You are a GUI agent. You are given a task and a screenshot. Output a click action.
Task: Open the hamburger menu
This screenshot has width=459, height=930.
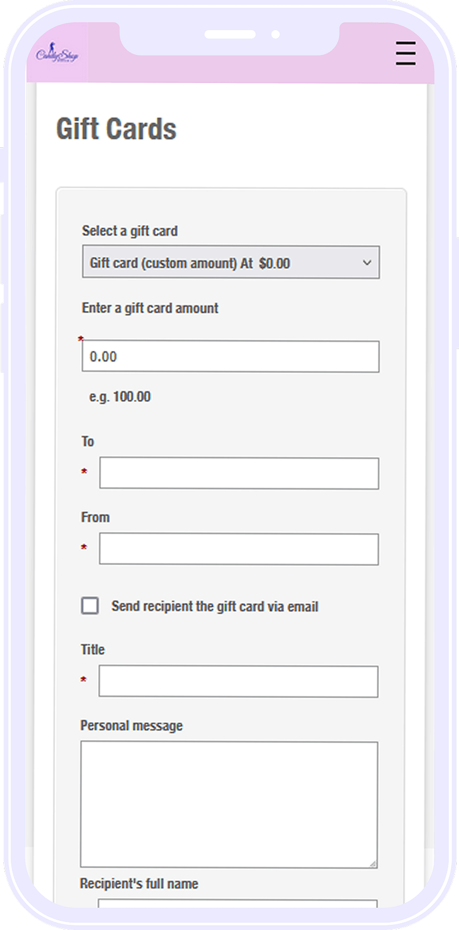(x=406, y=53)
